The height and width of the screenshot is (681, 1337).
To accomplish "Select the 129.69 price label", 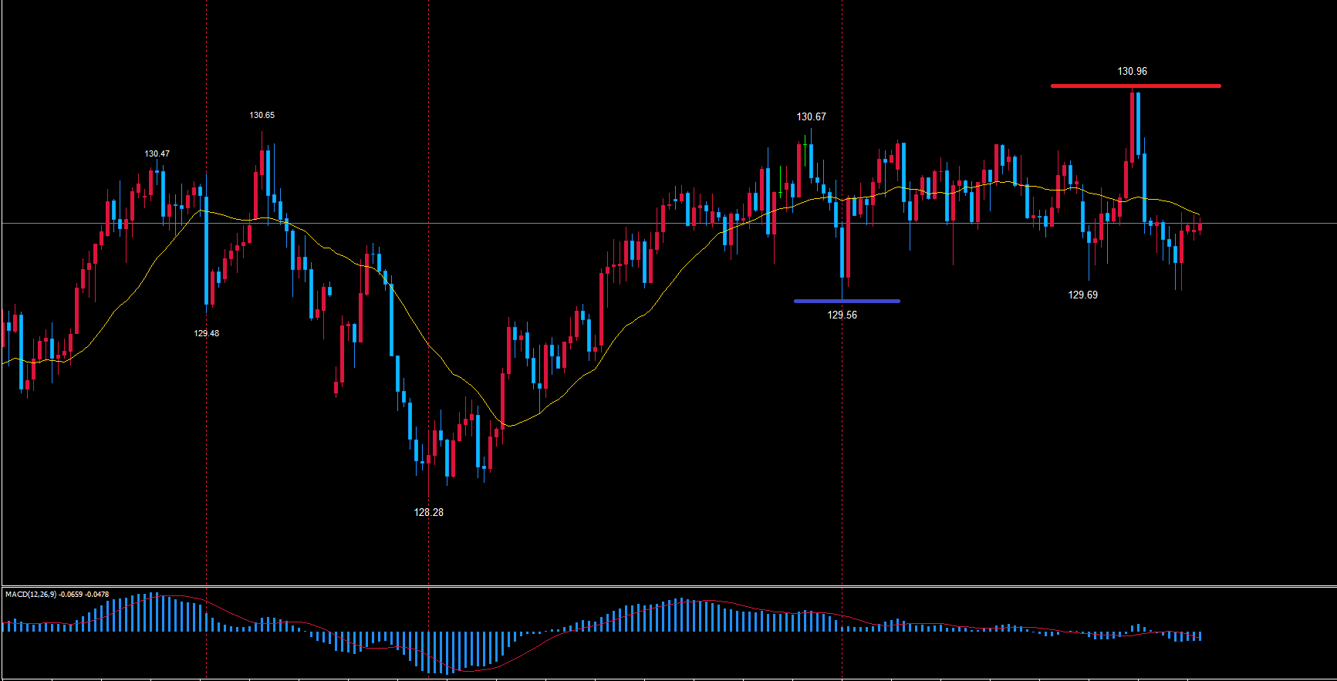I will coord(1082,295).
